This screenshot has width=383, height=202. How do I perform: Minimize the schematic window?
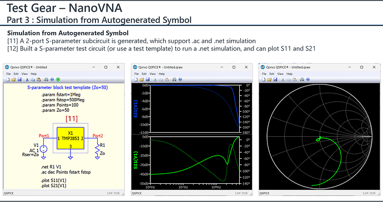click(x=94, y=67)
